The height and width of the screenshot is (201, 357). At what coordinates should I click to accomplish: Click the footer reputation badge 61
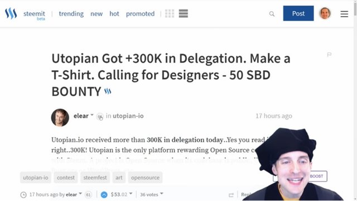(x=88, y=195)
